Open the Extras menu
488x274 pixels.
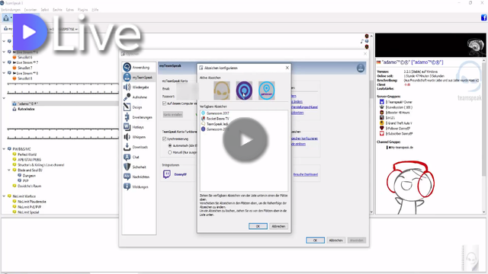click(70, 10)
